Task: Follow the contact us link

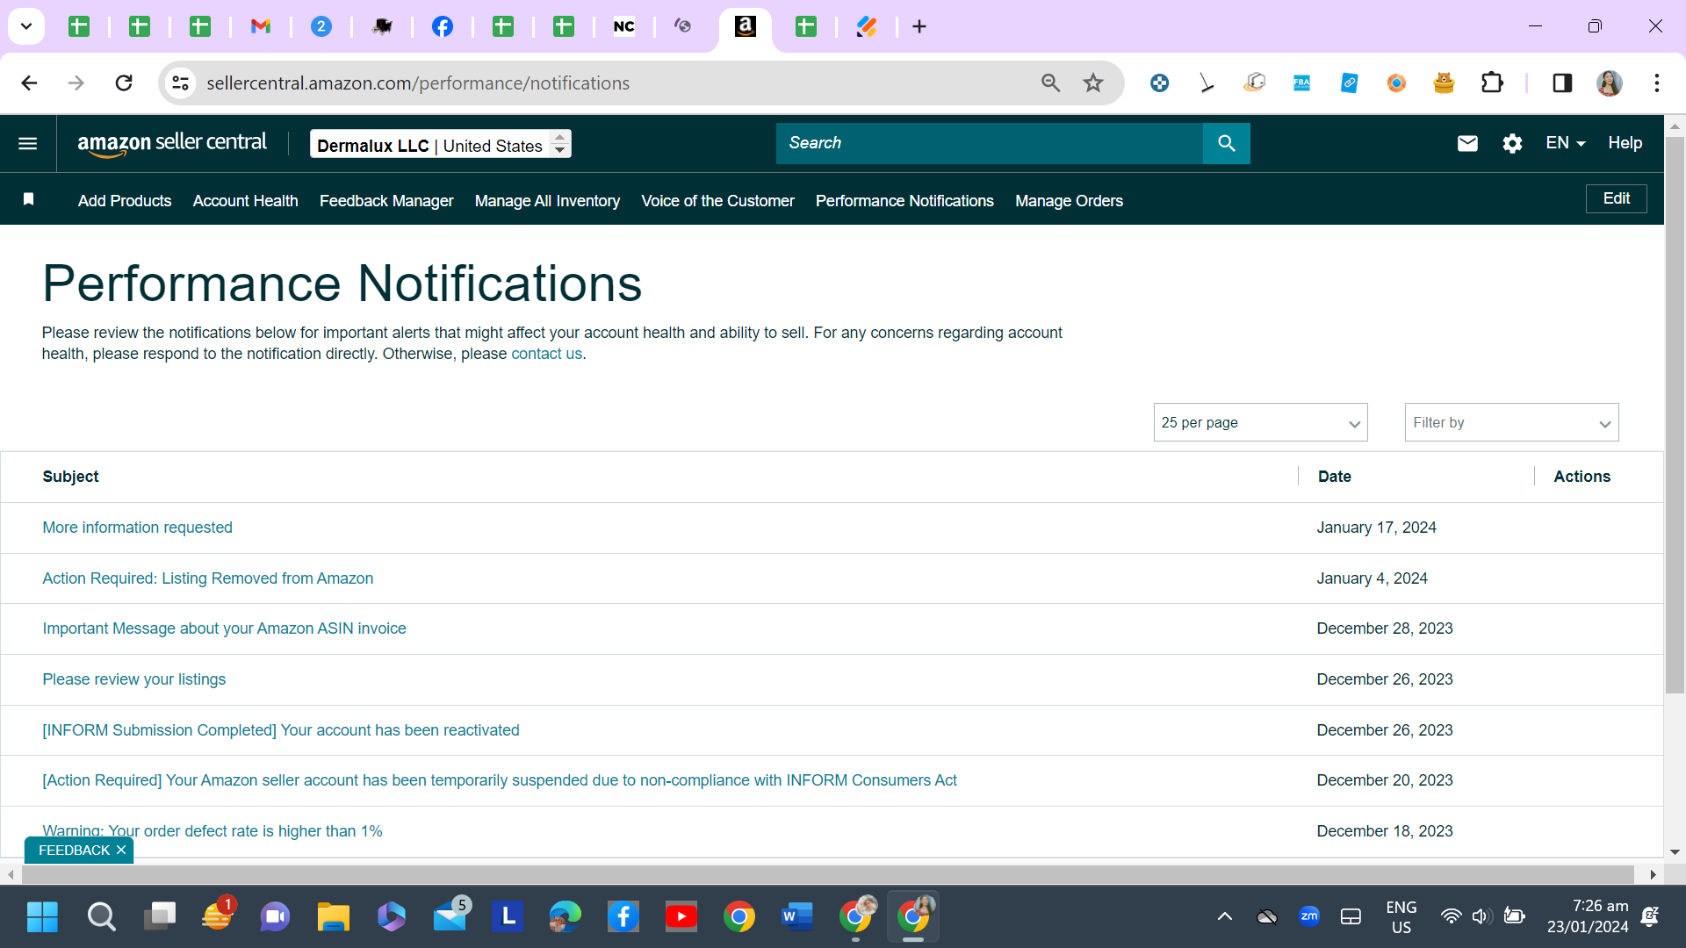Action: point(546,354)
